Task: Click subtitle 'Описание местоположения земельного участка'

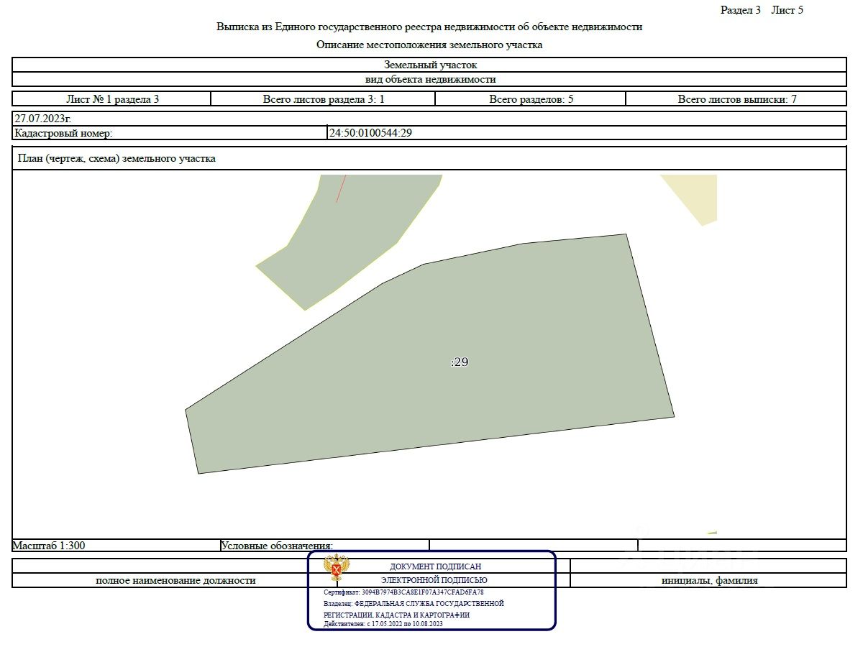Action: click(429, 45)
